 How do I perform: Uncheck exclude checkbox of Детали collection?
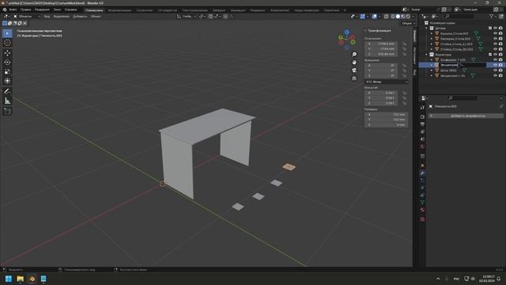[490, 28]
